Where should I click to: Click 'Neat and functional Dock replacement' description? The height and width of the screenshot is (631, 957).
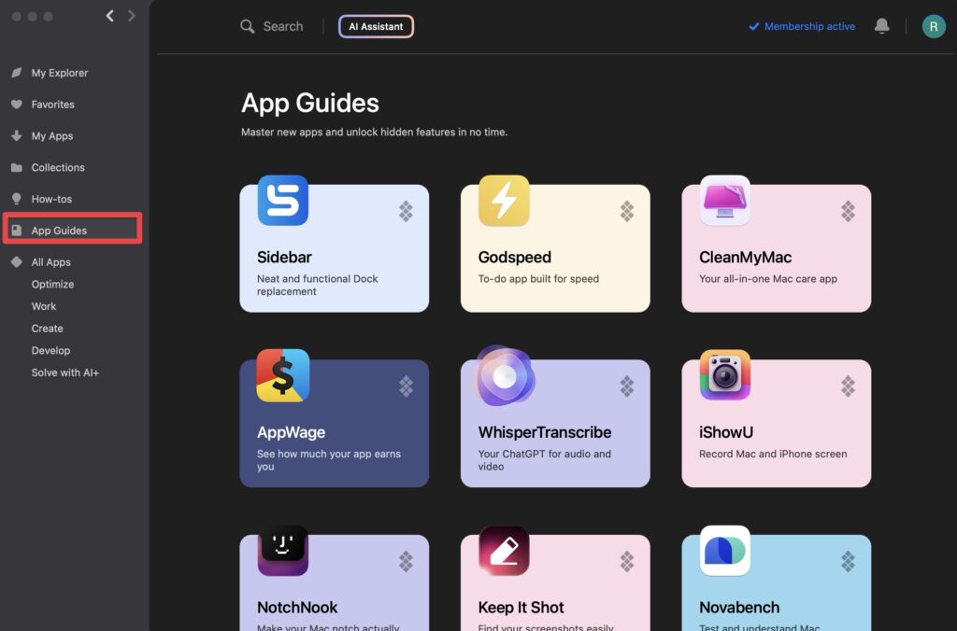(x=318, y=285)
